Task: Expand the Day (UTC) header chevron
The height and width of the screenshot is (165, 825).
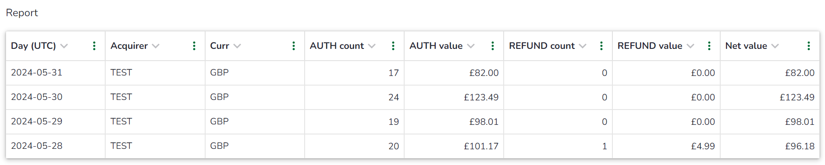Action: pos(64,46)
